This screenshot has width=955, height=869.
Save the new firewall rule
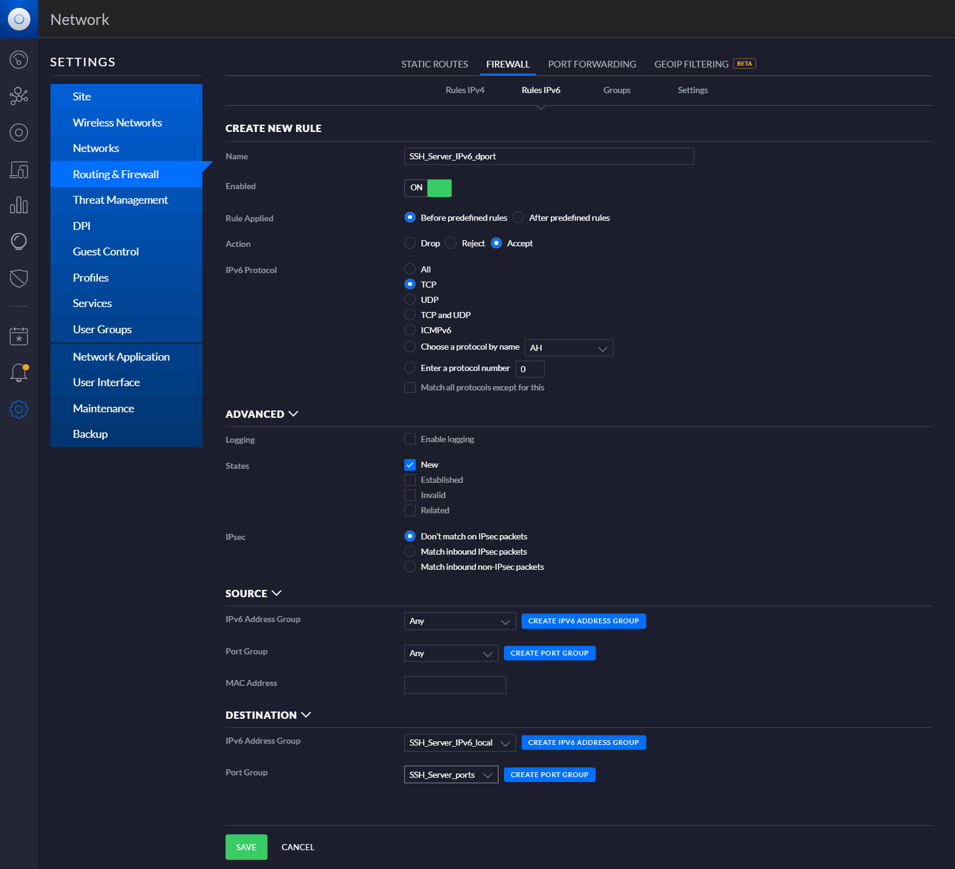click(x=246, y=847)
